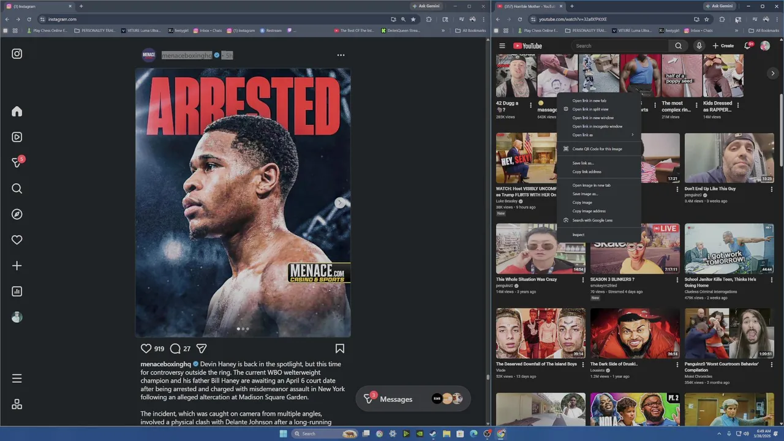Open options for The most complex rin... short
784x441 pixels.
coord(696,105)
